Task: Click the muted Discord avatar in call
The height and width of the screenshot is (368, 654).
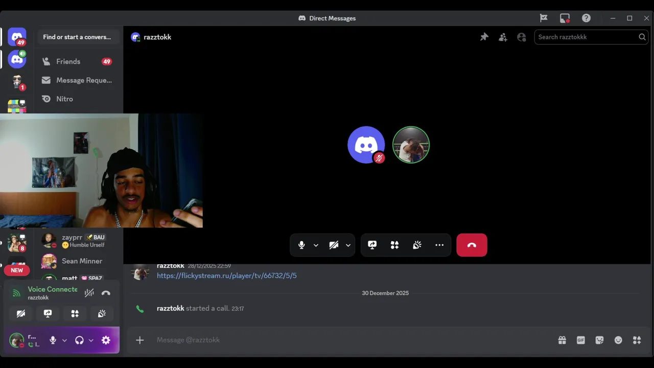Action: 366,145
